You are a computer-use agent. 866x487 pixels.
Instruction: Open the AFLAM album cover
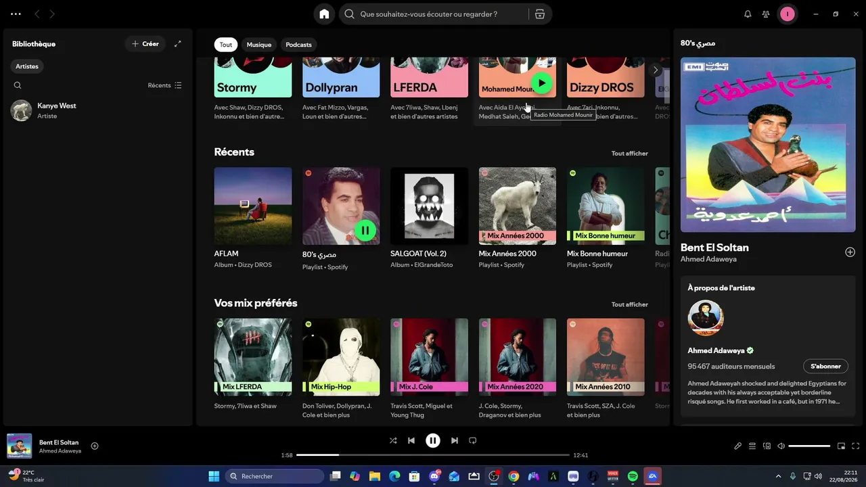pos(253,206)
